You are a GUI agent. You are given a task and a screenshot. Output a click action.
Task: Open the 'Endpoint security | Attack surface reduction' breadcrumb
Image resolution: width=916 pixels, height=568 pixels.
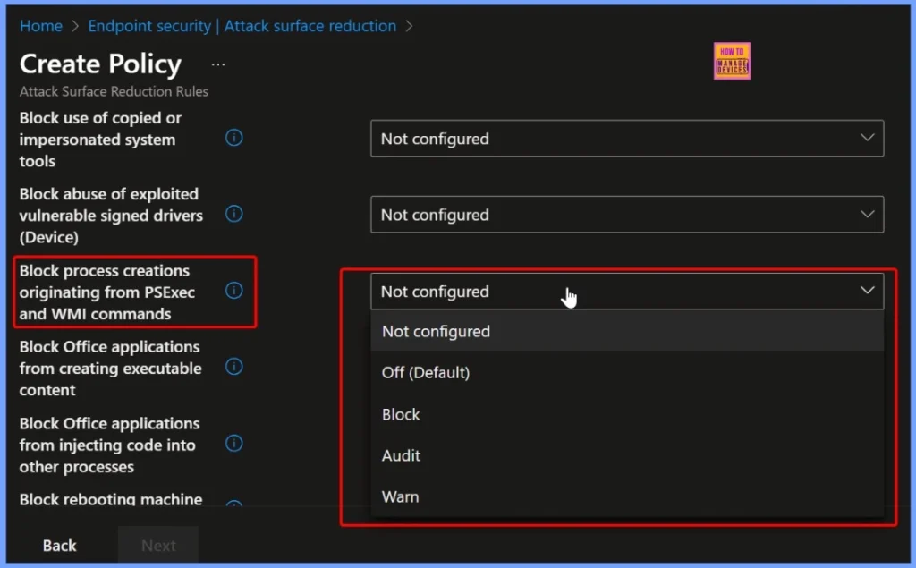click(242, 26)
